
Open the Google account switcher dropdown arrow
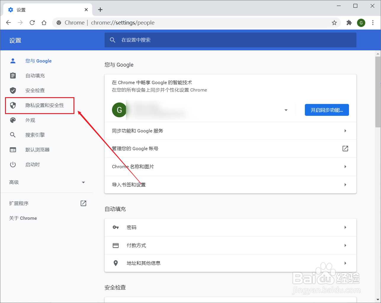click(286, 110)
